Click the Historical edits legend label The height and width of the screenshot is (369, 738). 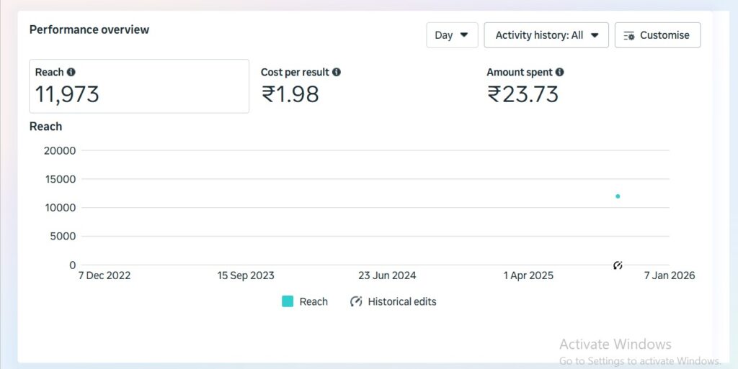pos(402,301)
